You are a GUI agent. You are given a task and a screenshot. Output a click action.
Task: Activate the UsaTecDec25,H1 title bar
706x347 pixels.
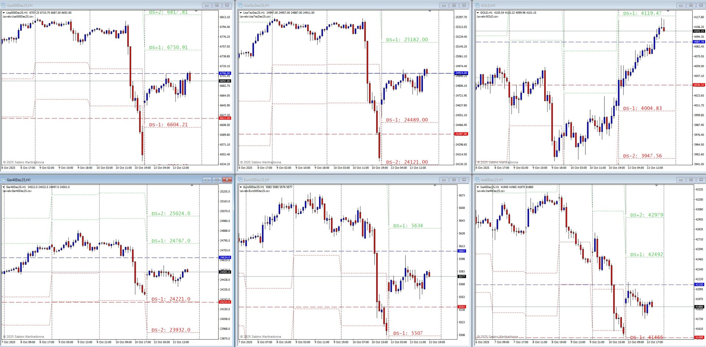click(x=331, y=6)
